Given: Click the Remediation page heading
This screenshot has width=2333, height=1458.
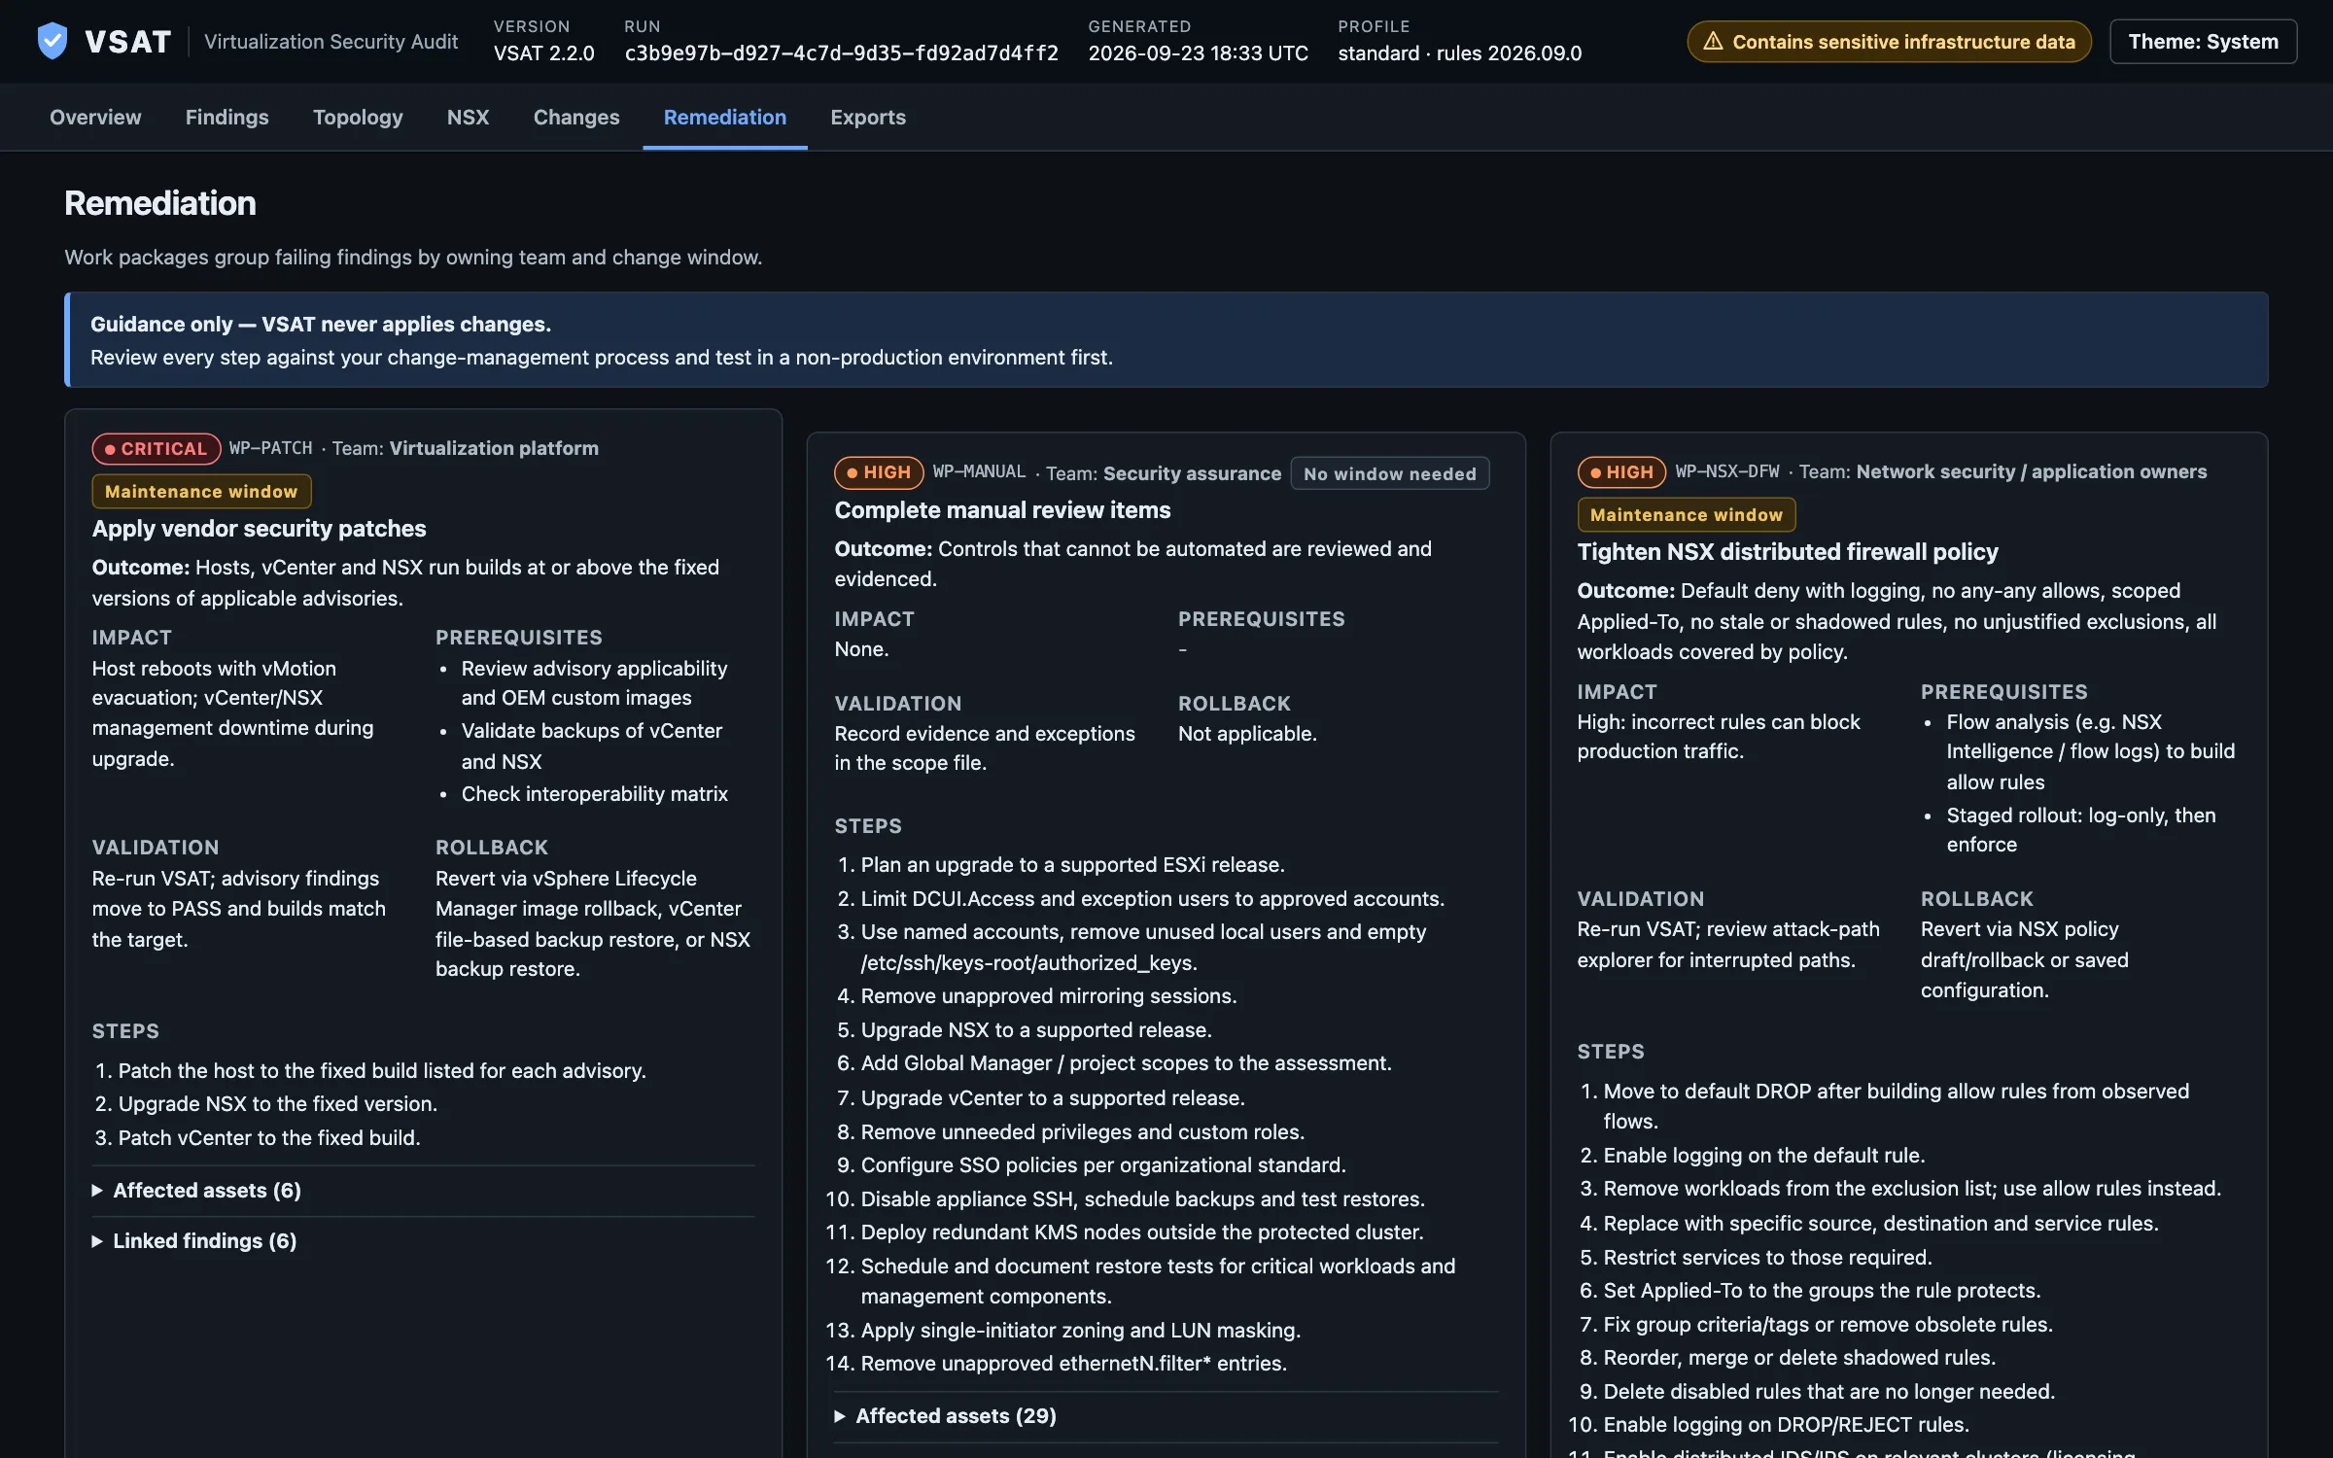Looking at the screenshot, I should (x=160, y=203).
